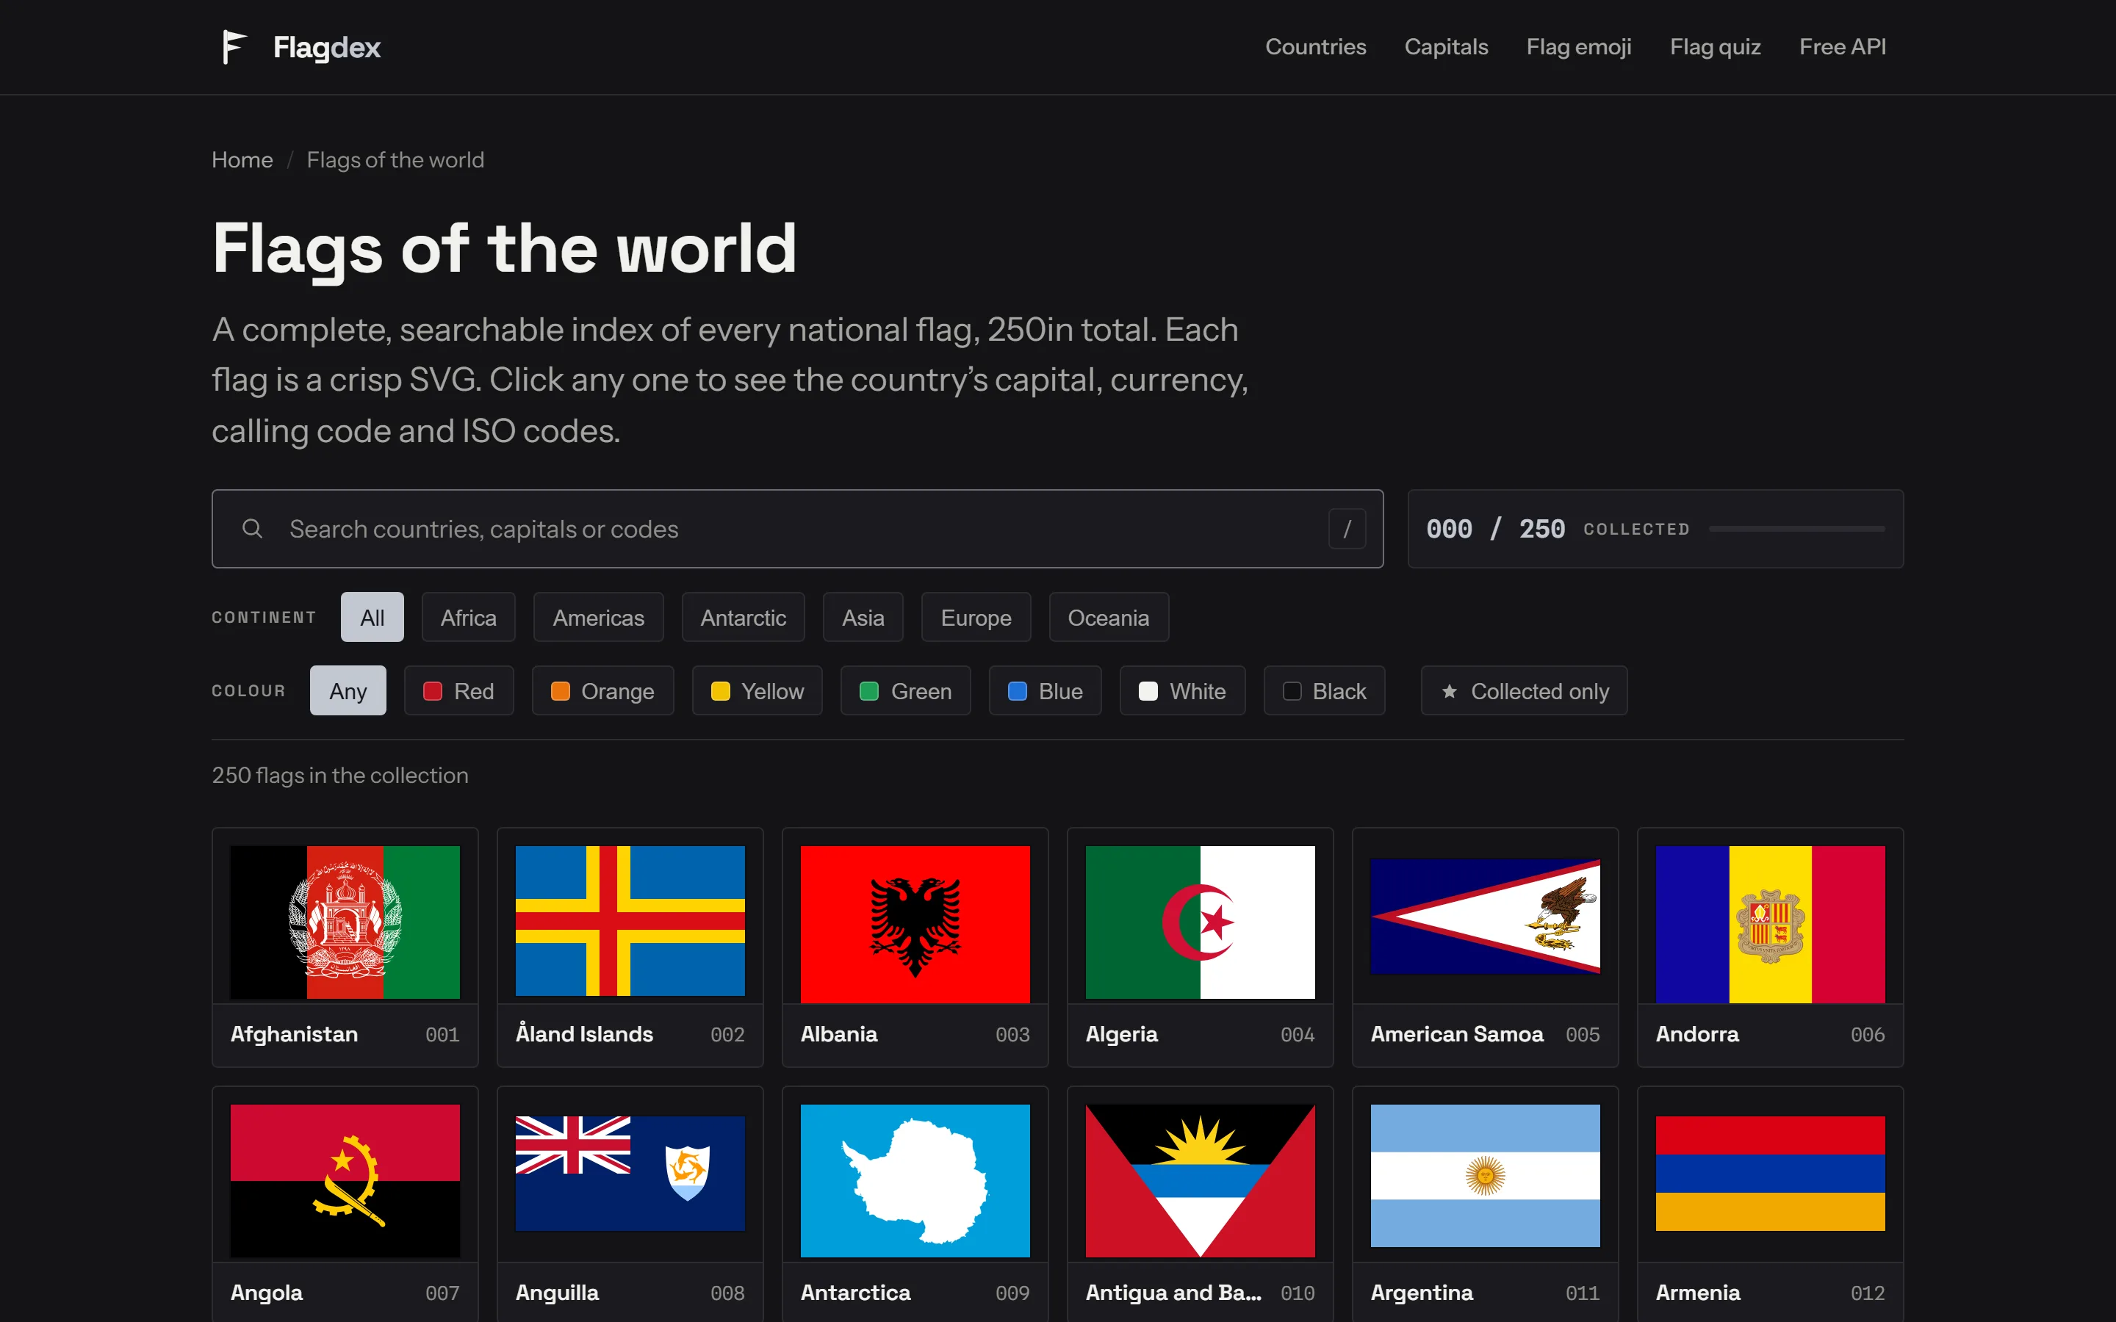Click the Antarctica card name
This screenshot has width=2116, height=1322.
[x=855, y=1293]
